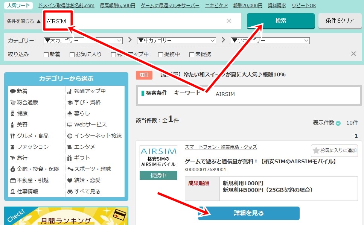Click the 健康 bottle icon
364x225 pixels.
click(x=12, y=113)
